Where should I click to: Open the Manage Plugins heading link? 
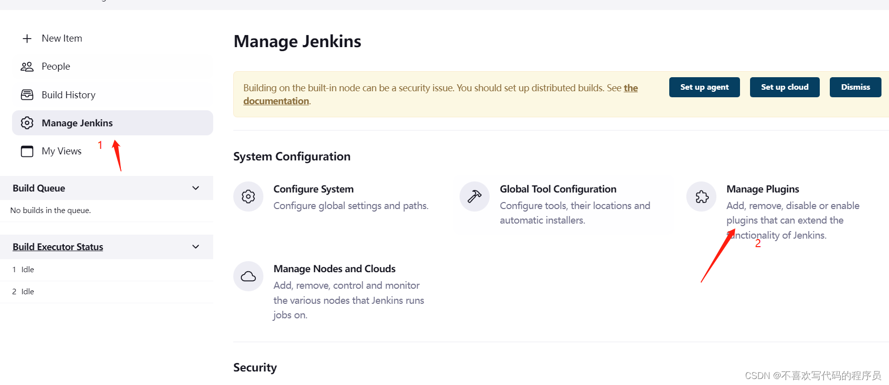(x=763, y=189)
